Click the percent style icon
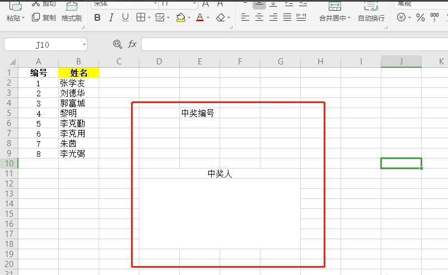 [x=420, y=17]
